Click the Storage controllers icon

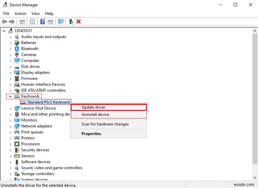[17, 174]
